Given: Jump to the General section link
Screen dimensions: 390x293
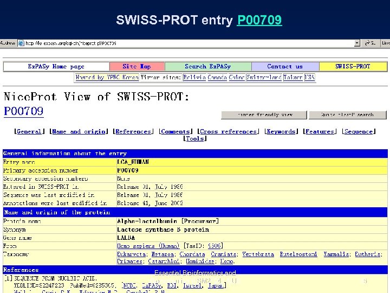Looking at the screenshot, I should tap(29, 131).
